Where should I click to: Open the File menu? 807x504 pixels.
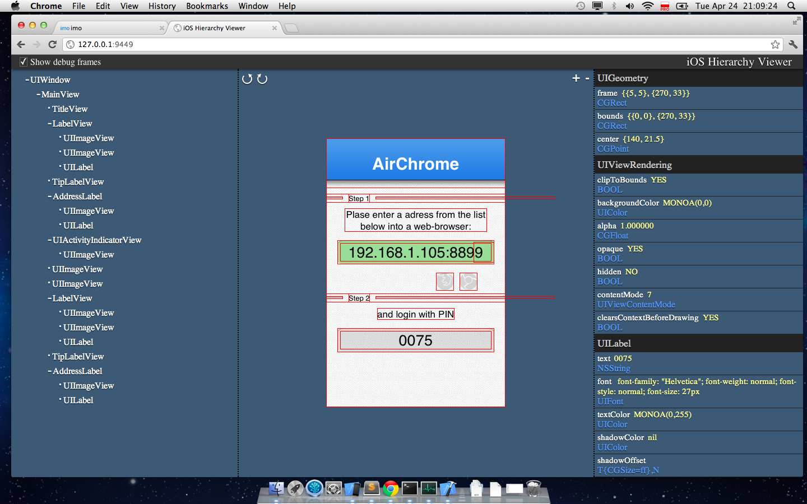(78, 6)
